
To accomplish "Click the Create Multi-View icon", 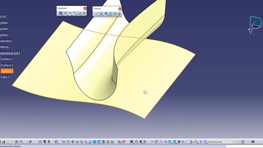I will [x=94, y=142].
